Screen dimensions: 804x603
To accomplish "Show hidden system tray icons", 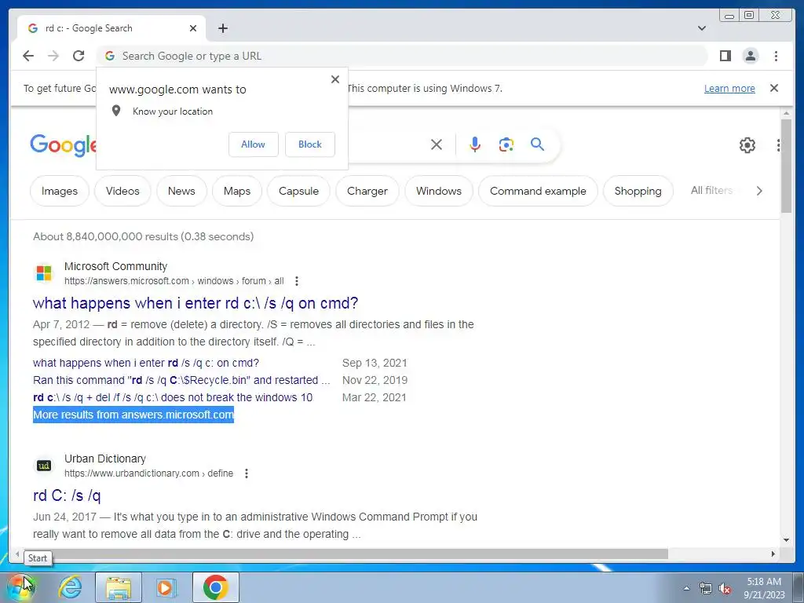I will point(686,588).
